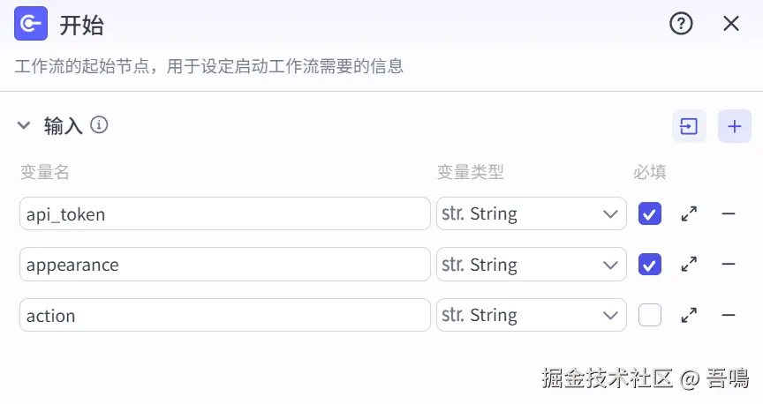Add a new input variable
The image size is (763, 404).
coord(734,126)
